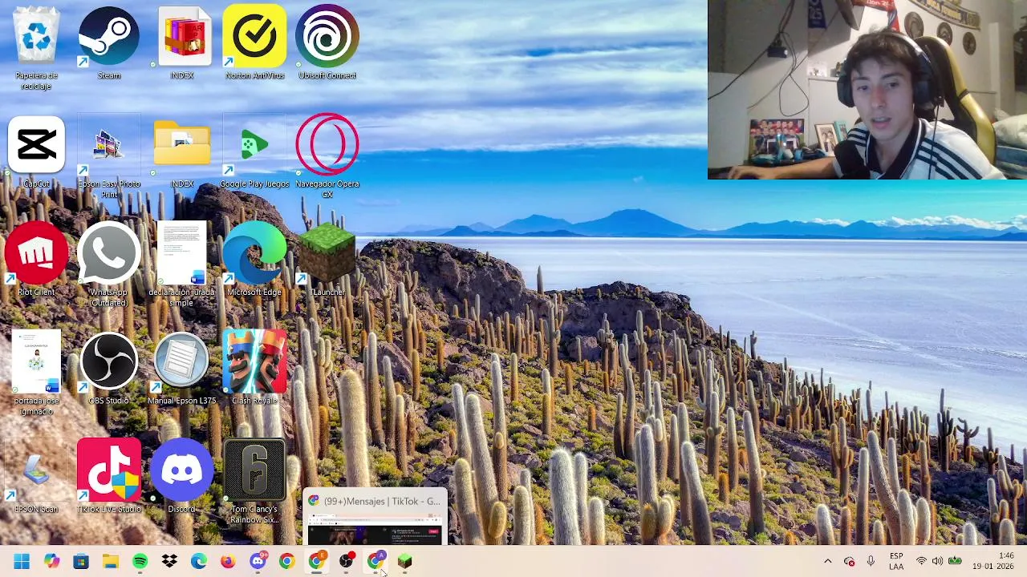1027x577 pixels.
Task: Click the battery charging tray icon
Action: pyautogui.click(x=955, y=562)
